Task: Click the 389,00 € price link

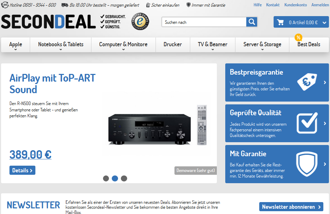Action: coord(30,155)
